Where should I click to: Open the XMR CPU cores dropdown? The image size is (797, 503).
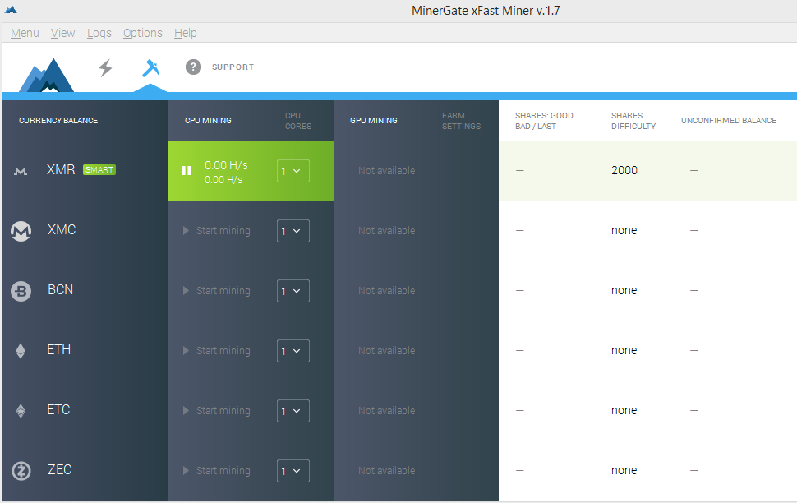click(293, 171)
